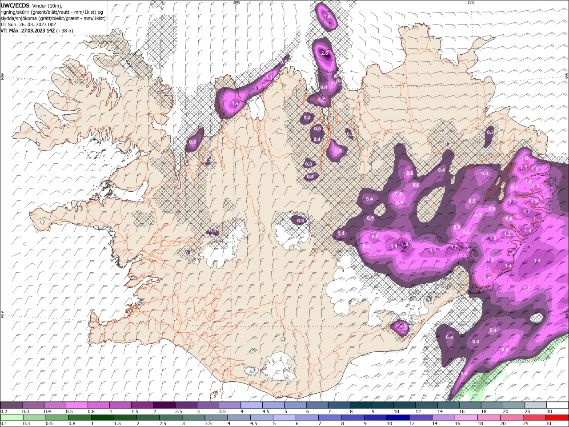The width and height of the screenshot is (569, 427).
Task: Click the 'rigning/skúrir' legend description line
Action: pos(52,12)
